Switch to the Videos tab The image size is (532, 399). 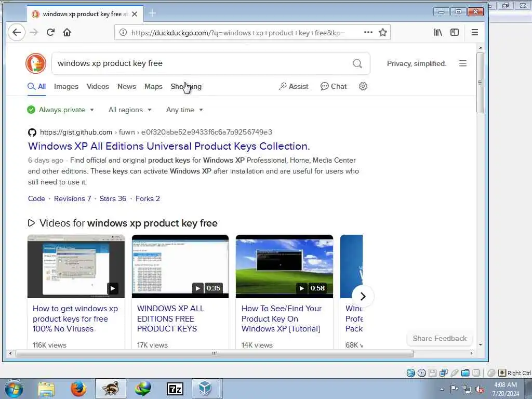click(98, 87)
